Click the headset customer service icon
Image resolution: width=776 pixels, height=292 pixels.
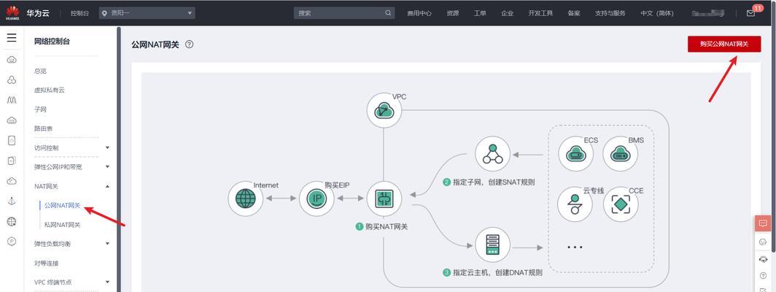[x=763, y=259]
